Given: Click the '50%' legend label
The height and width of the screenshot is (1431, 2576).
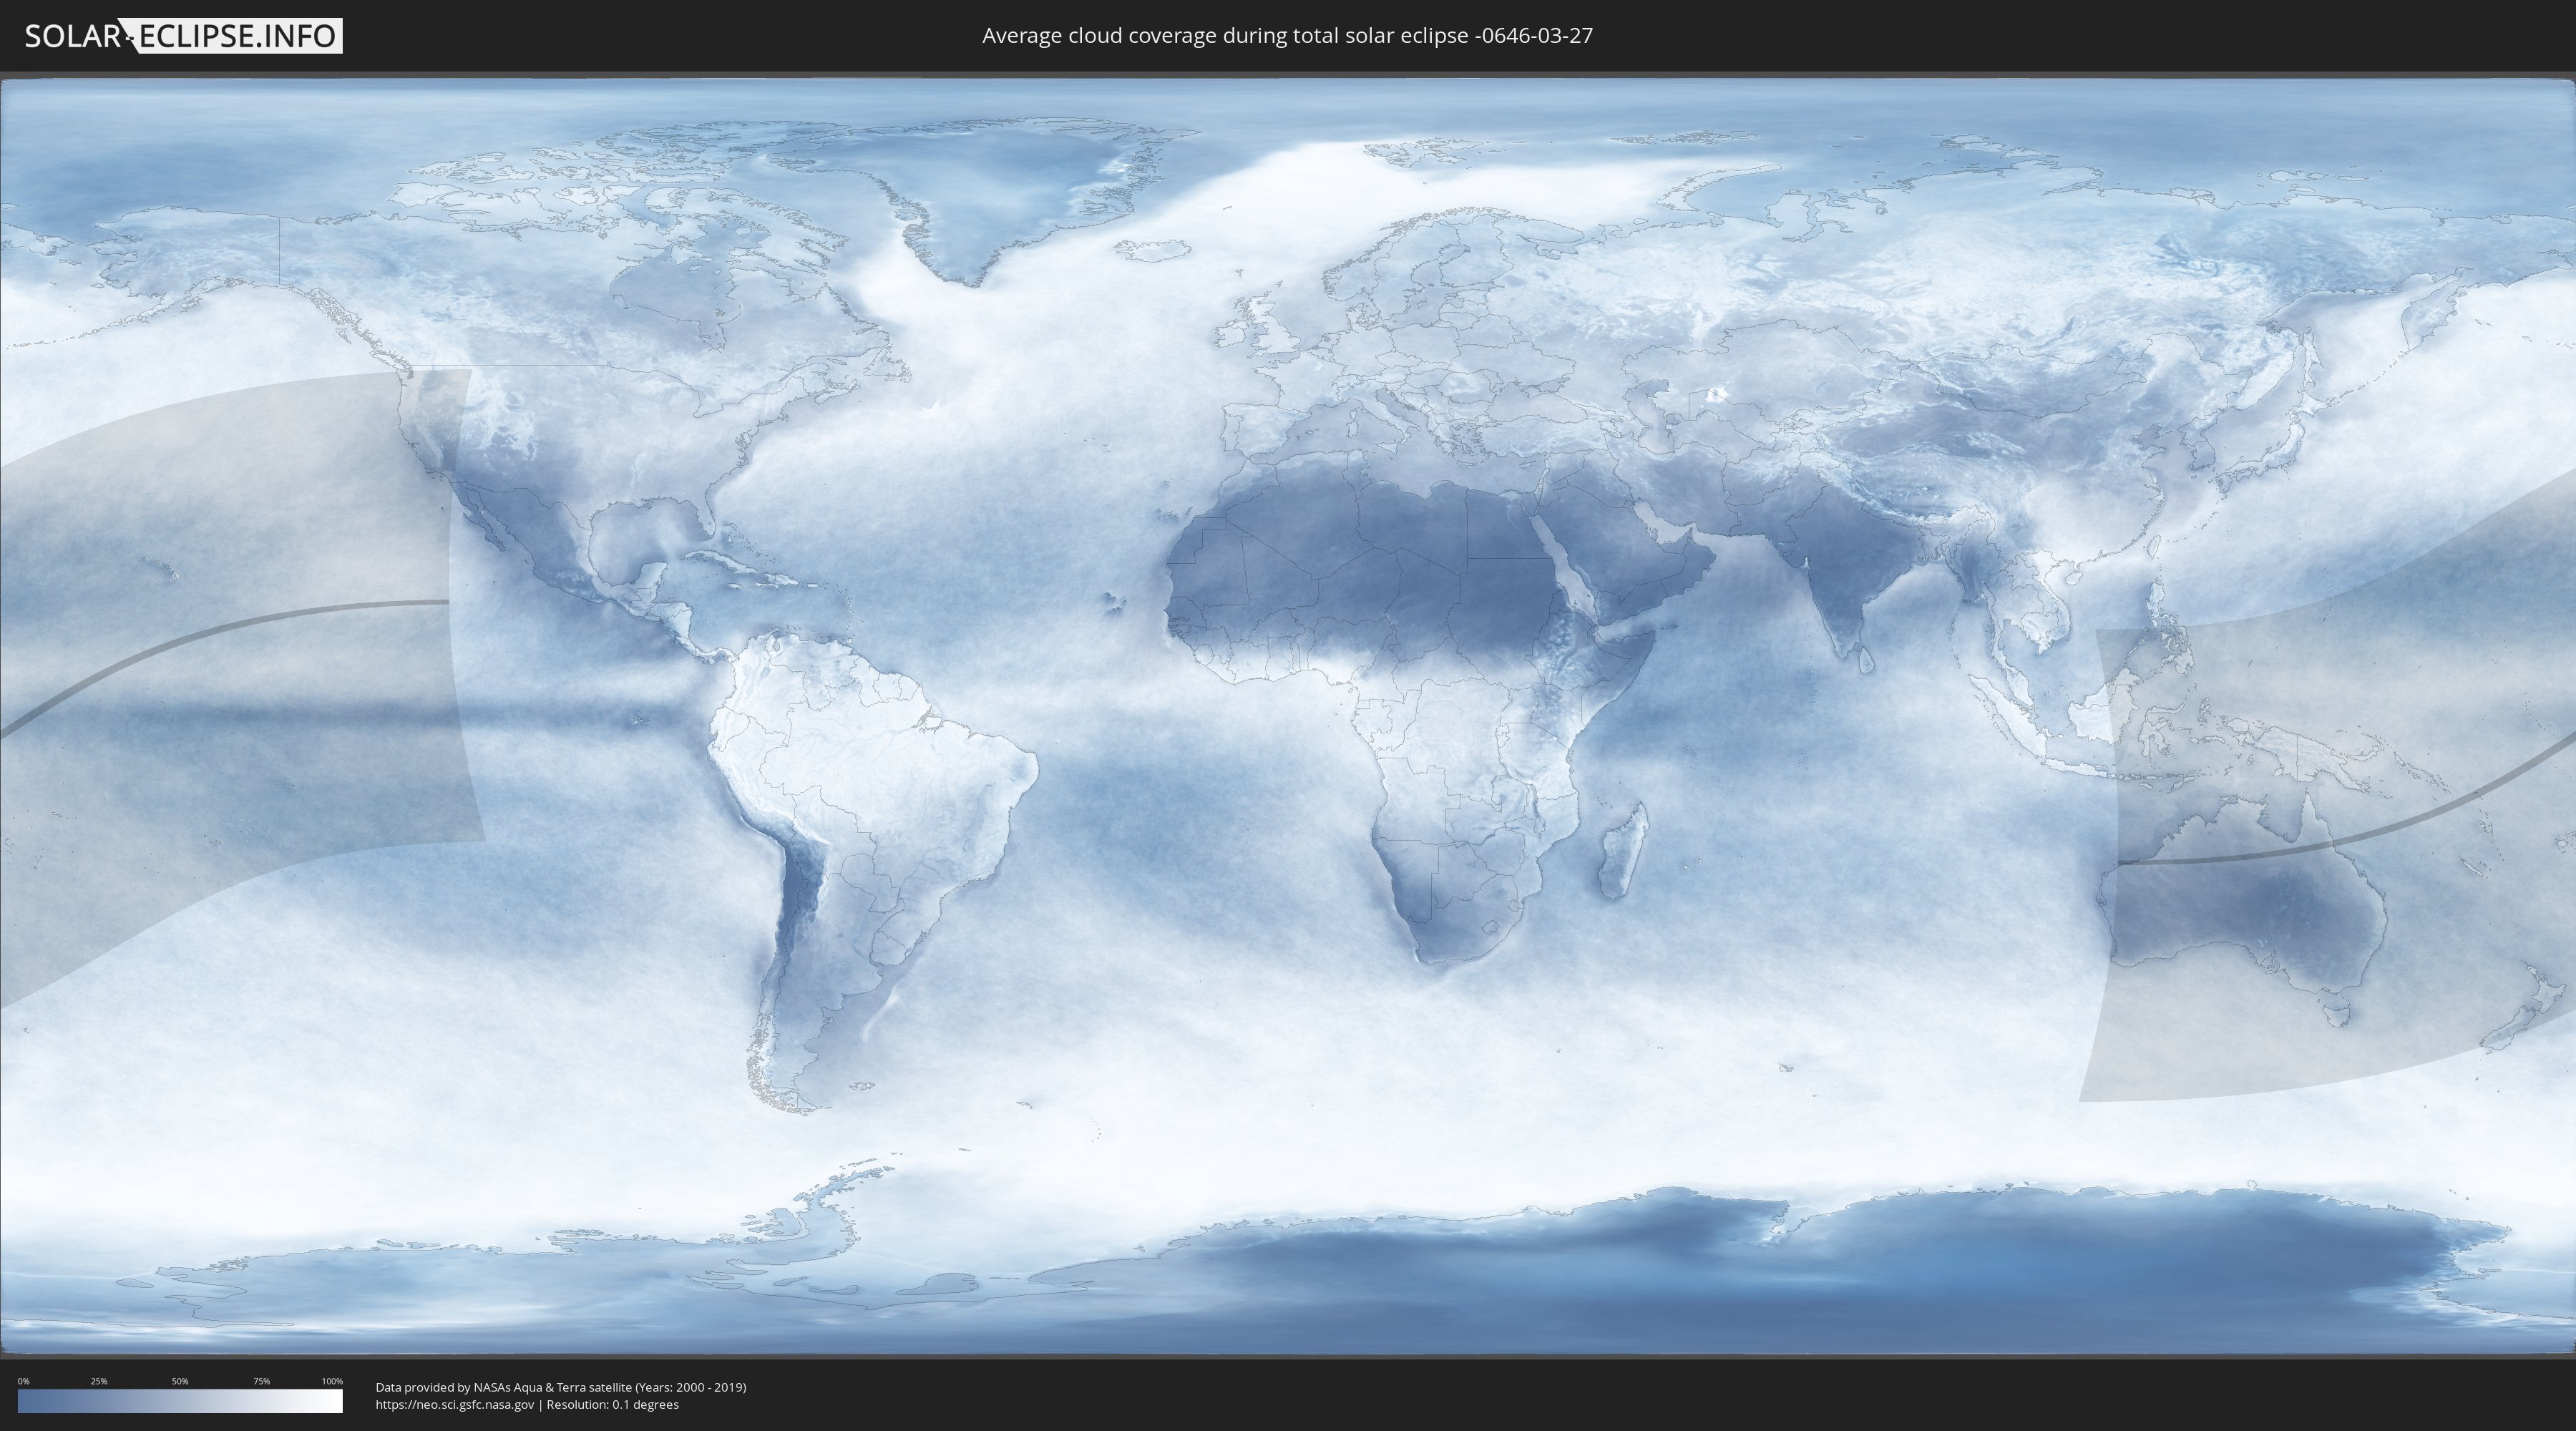Looking at the screenshot, I should coord(180,1381).
